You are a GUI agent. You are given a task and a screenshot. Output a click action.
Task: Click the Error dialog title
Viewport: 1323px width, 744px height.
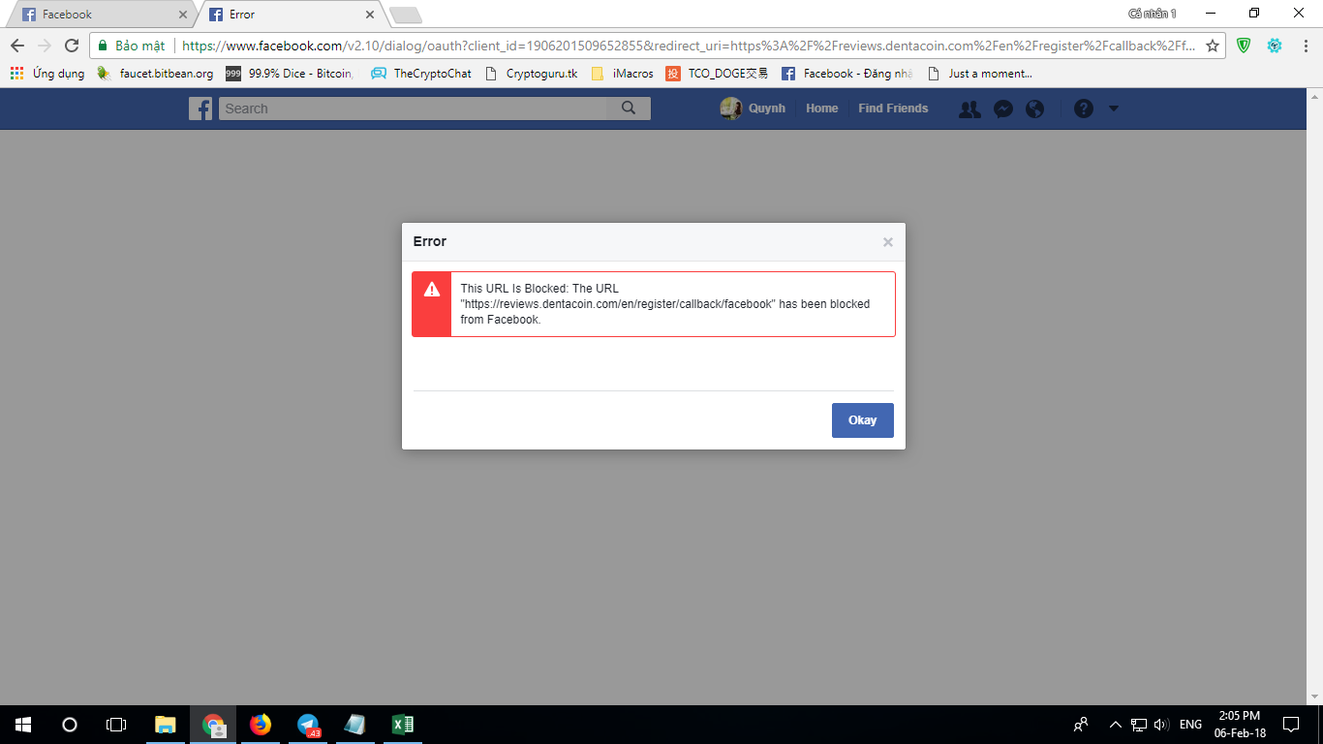(430, 241)
